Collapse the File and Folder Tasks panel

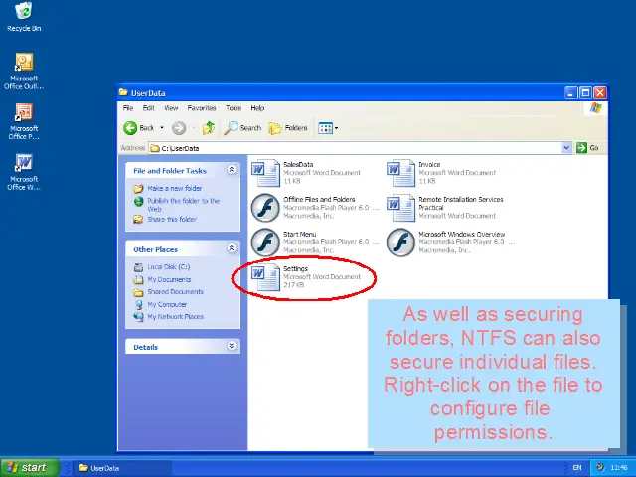coord(232,170)
